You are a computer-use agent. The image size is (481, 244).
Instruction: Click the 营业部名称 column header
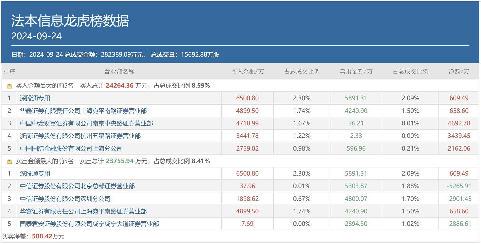pyautogui.click(x=119, y=72)
